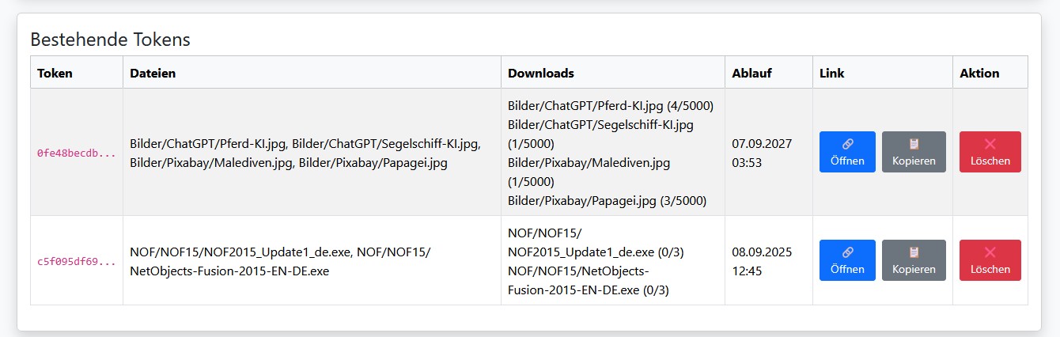
Task: Click the clipboard copy icon for token c5f095df69
Action: point(914,252)
